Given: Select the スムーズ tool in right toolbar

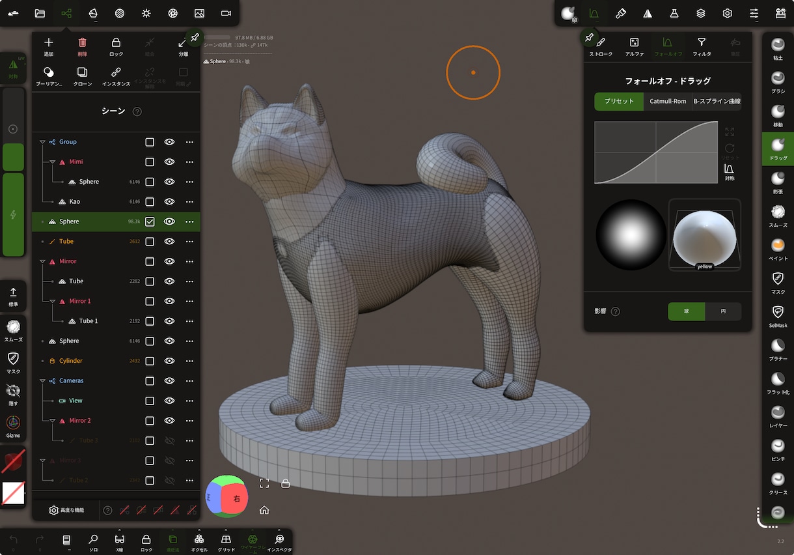Looking at the screenshot, I should point(778,216).
